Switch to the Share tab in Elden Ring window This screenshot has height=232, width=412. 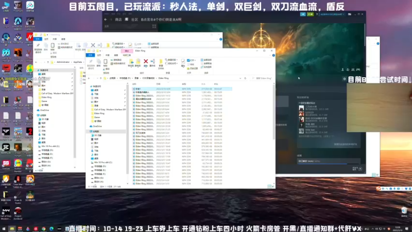click(108, 55)
